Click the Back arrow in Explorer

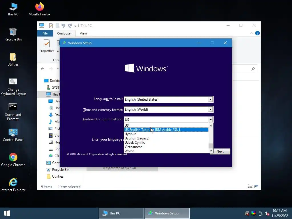(42, 69)
